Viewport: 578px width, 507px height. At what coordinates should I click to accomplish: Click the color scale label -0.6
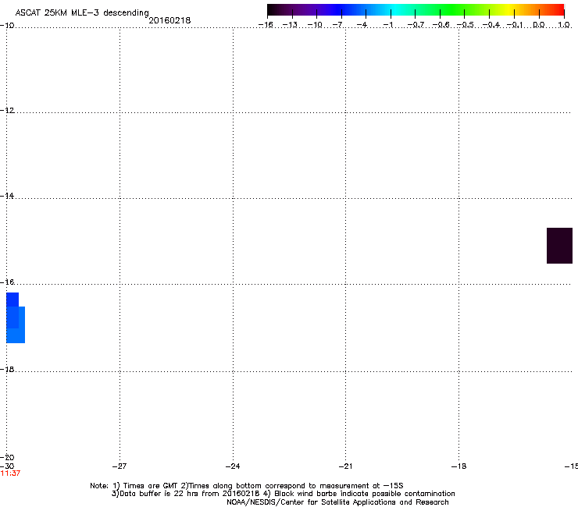441,25
